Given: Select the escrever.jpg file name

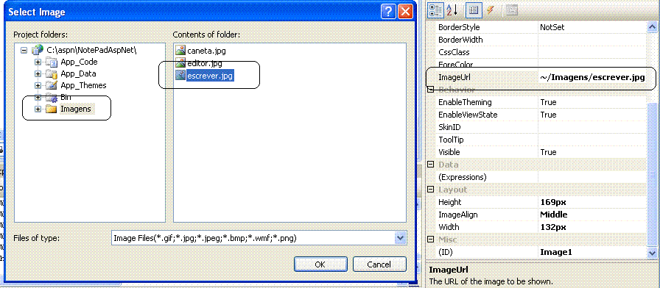Looking at the screenshot, I should click(210, 76).
